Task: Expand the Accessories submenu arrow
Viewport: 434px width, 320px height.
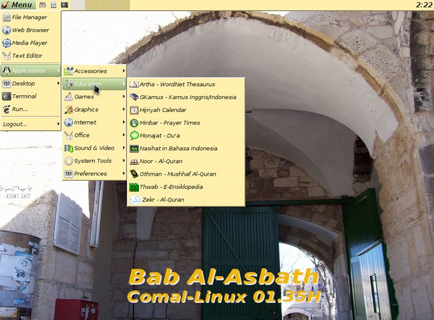Action: pyautogui.click(x=123, y=71)
